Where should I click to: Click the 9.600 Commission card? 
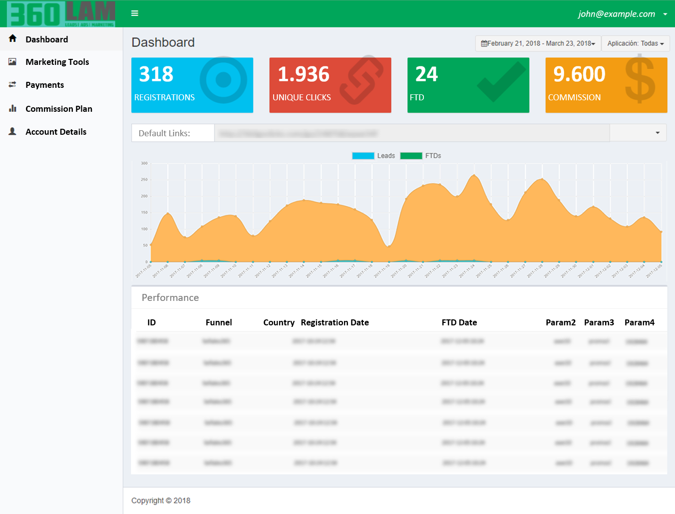607,85
